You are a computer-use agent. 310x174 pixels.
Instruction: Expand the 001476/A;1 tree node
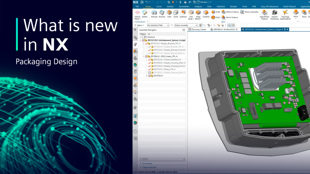(x=147, y=76)
